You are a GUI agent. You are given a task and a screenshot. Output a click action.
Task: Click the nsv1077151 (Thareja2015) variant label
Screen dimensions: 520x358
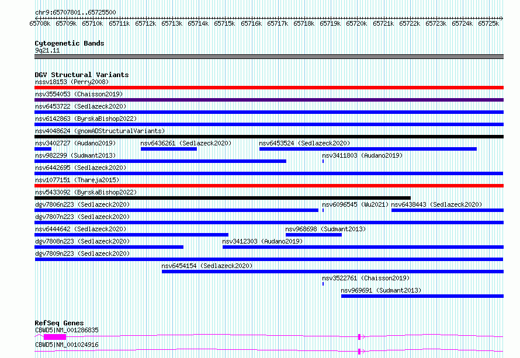coord(77,180)
